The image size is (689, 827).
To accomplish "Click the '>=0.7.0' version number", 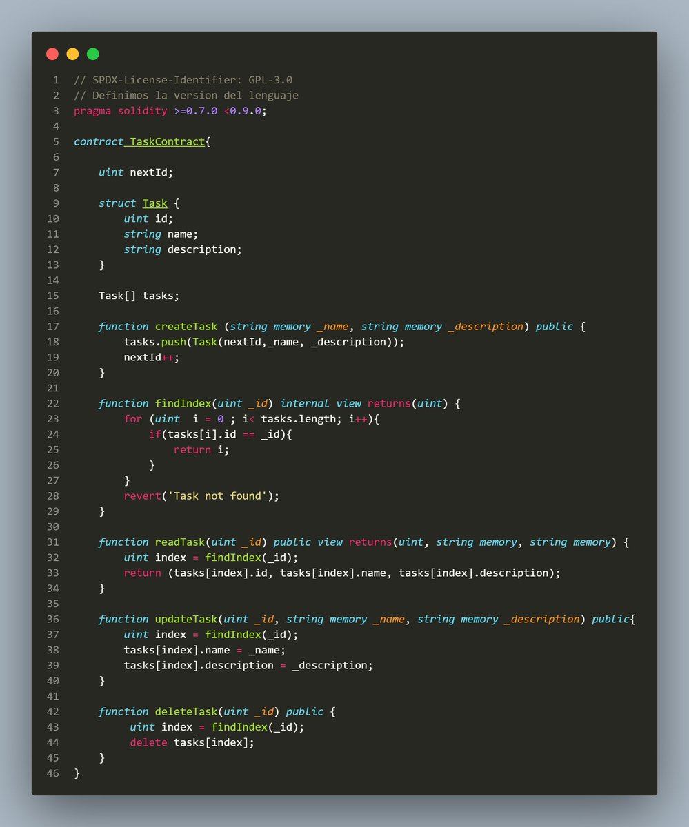I will [196, 110].
